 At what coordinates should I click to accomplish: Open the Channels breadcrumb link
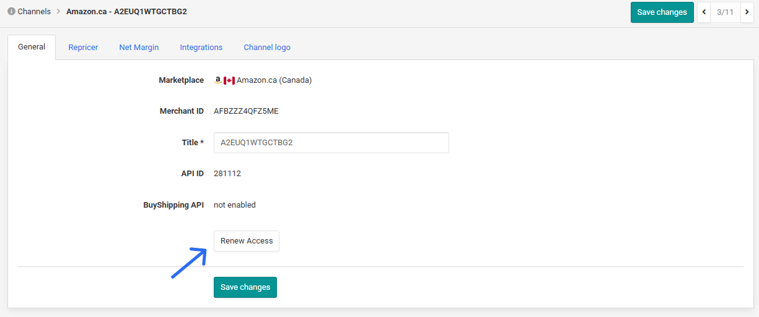[x=34, y=12]
